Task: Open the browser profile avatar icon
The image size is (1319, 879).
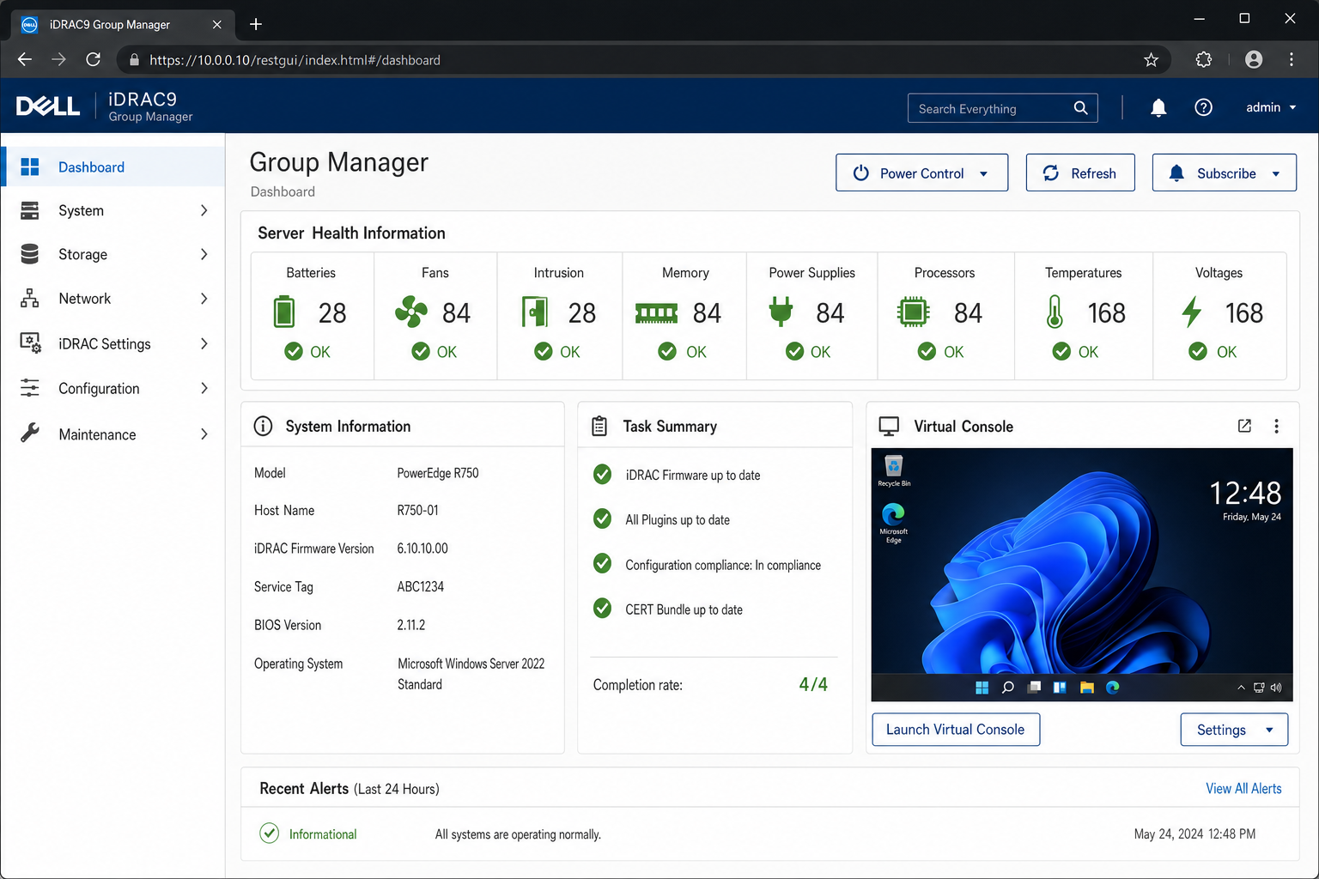Action: (x=1254, y=59)
